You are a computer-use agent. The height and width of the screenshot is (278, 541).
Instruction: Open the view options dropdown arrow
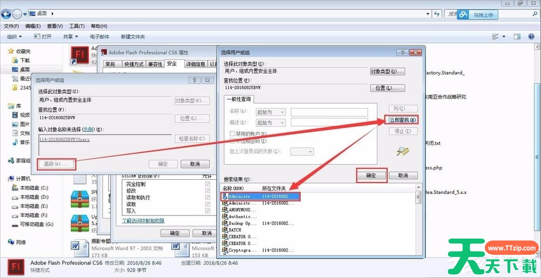coord(504,36)
